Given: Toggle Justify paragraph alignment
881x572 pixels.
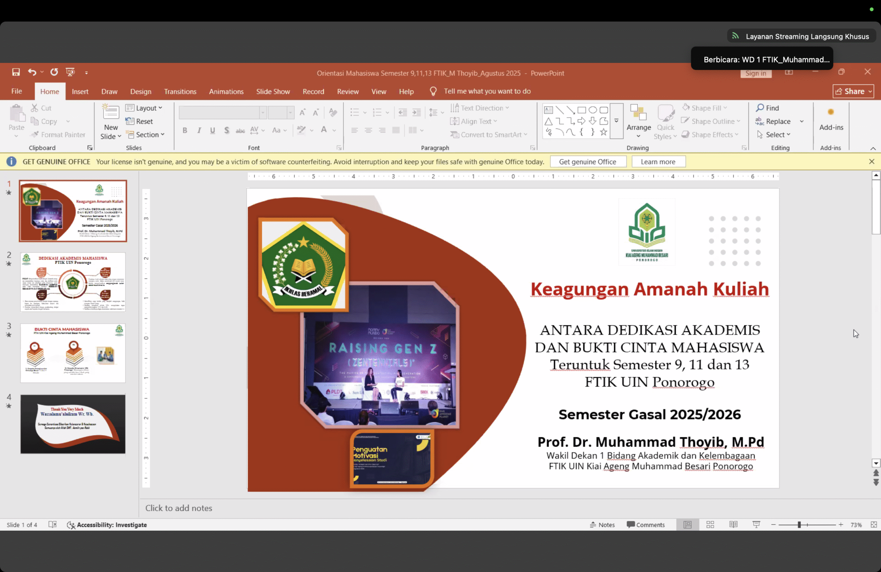Looking at the screenshot, I should coord(396,130).
